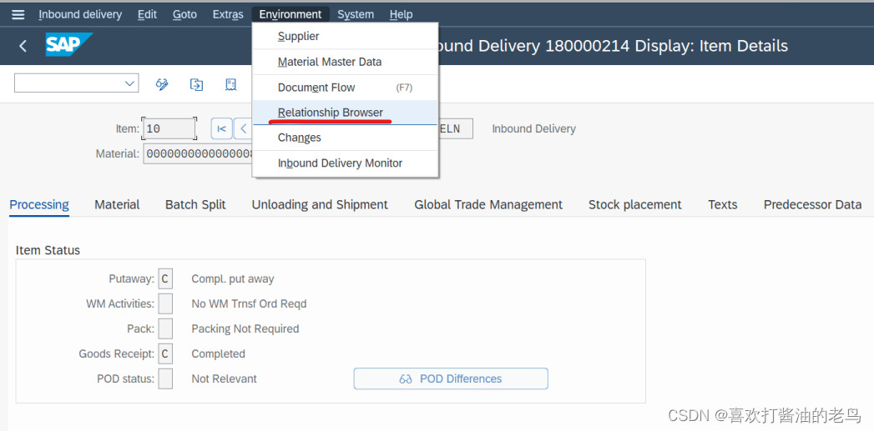Click the Putaway status field
Screen dimensions: 874x431
[165, 278]
